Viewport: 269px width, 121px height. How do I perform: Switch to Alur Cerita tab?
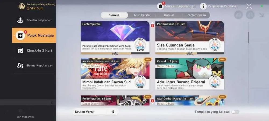click(x=142, y=15)
